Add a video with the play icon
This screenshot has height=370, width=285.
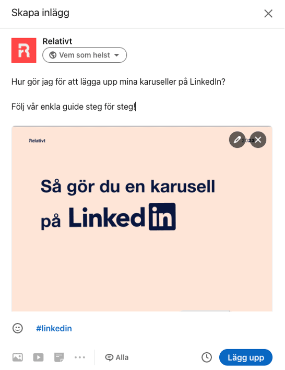(38, 357)
